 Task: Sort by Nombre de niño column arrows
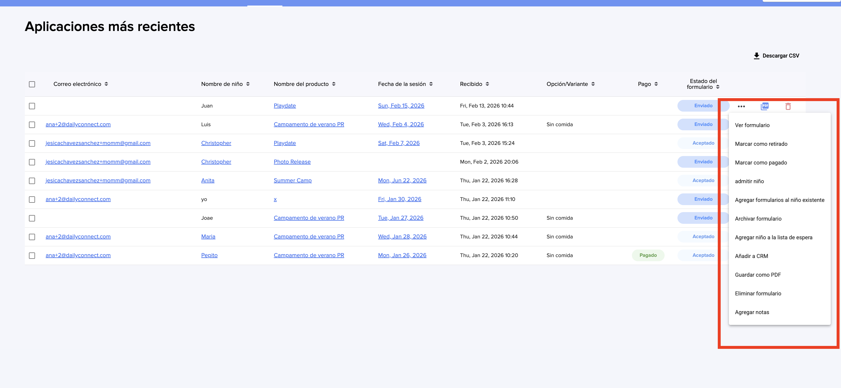click(x=248, y=84)
